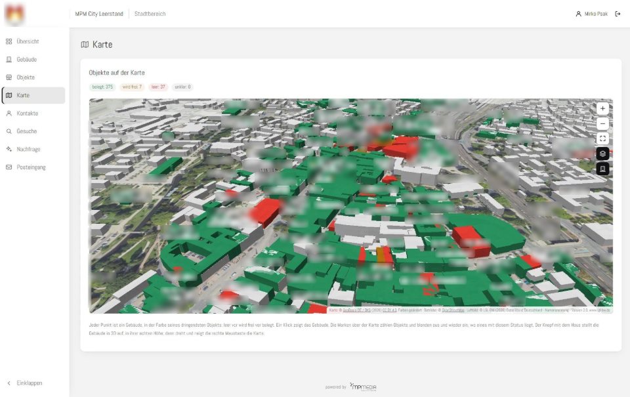The height and width of the screenshot is (397, 630).
Task: Toggle the 'unklar: 0' status filter
Action: (183, 87)
